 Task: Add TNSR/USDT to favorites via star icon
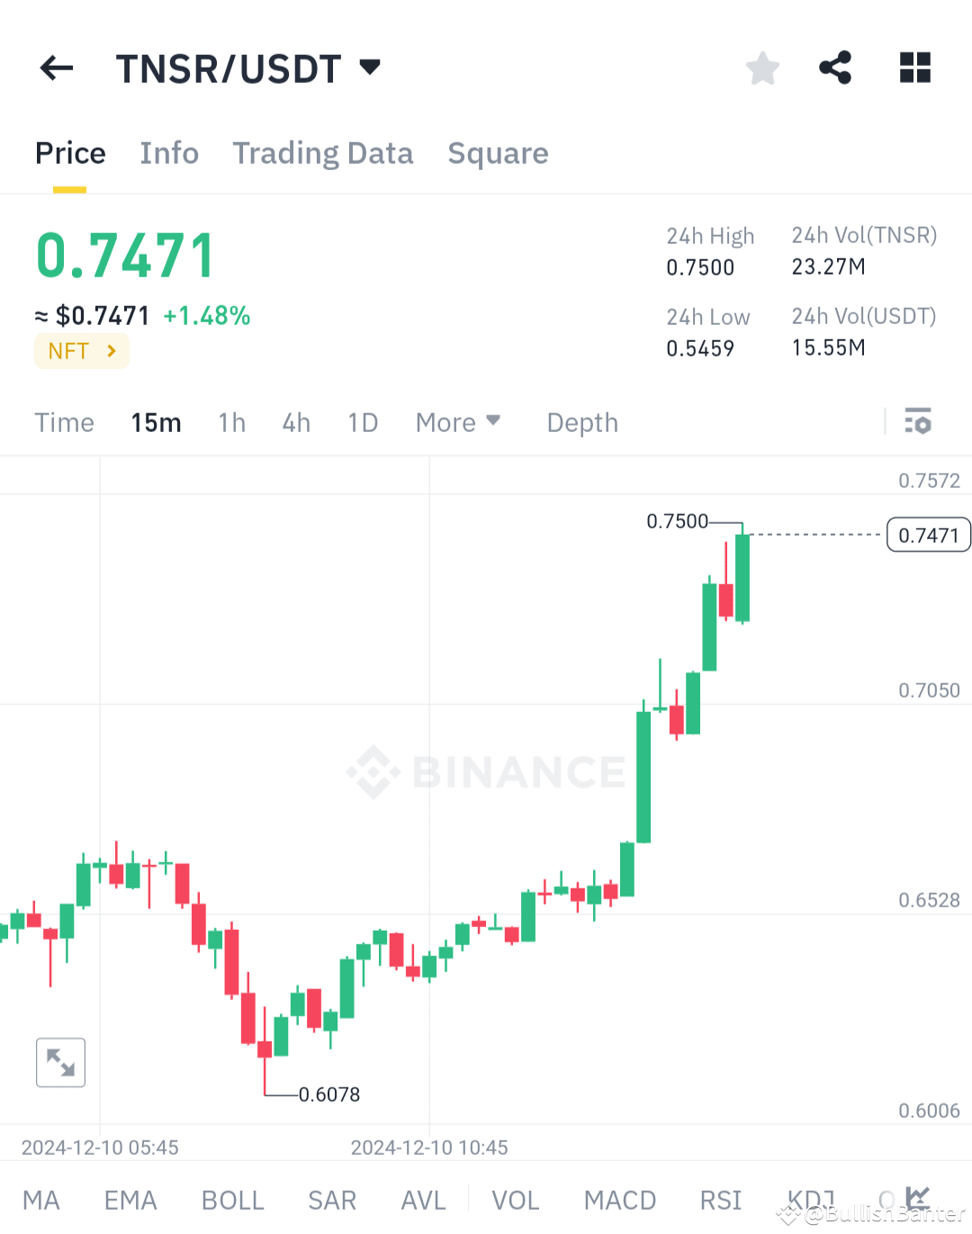pos(762,68)
